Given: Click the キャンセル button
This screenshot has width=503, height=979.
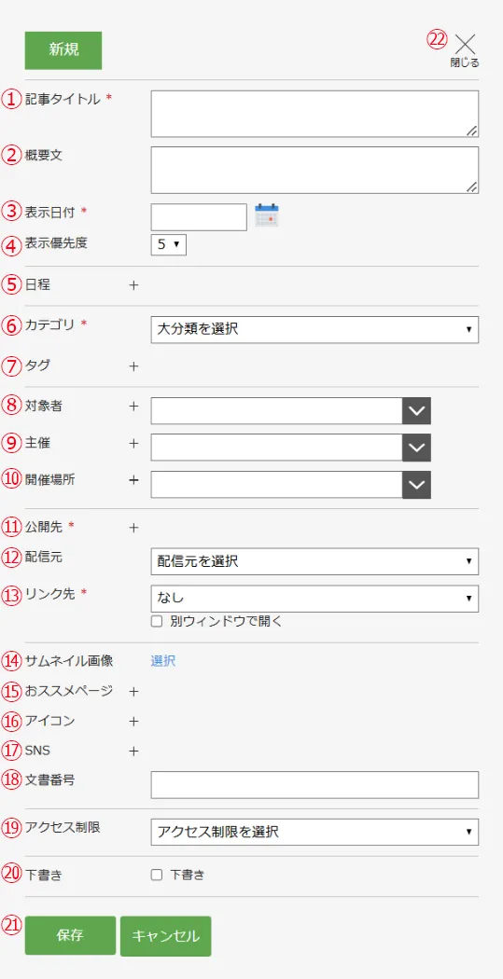Looking at the screenshot, I should point(165,936).
